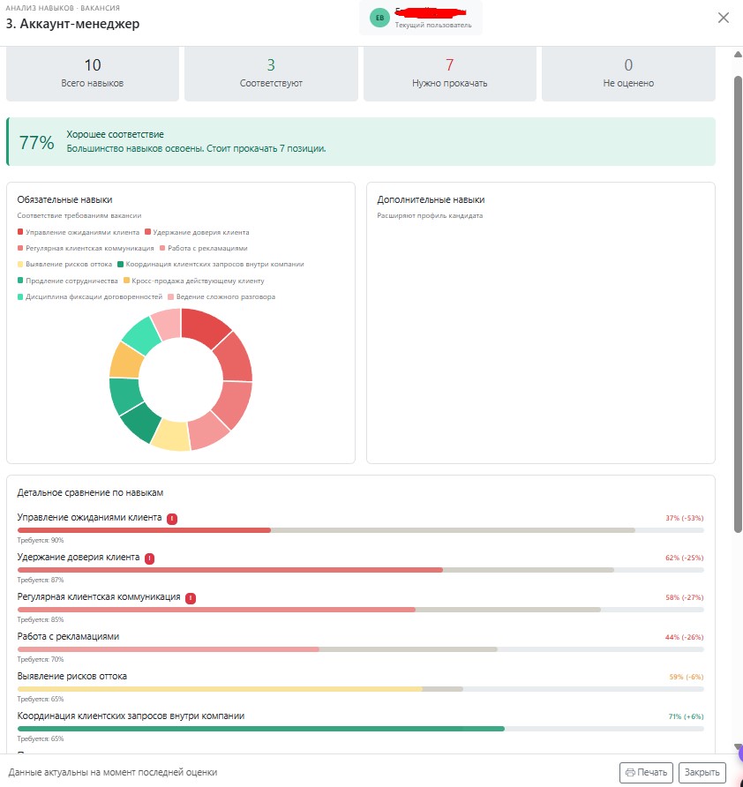Click the EB user avatar icon
The width and height of the screenshot is (743, 787).
pos(379,18)
